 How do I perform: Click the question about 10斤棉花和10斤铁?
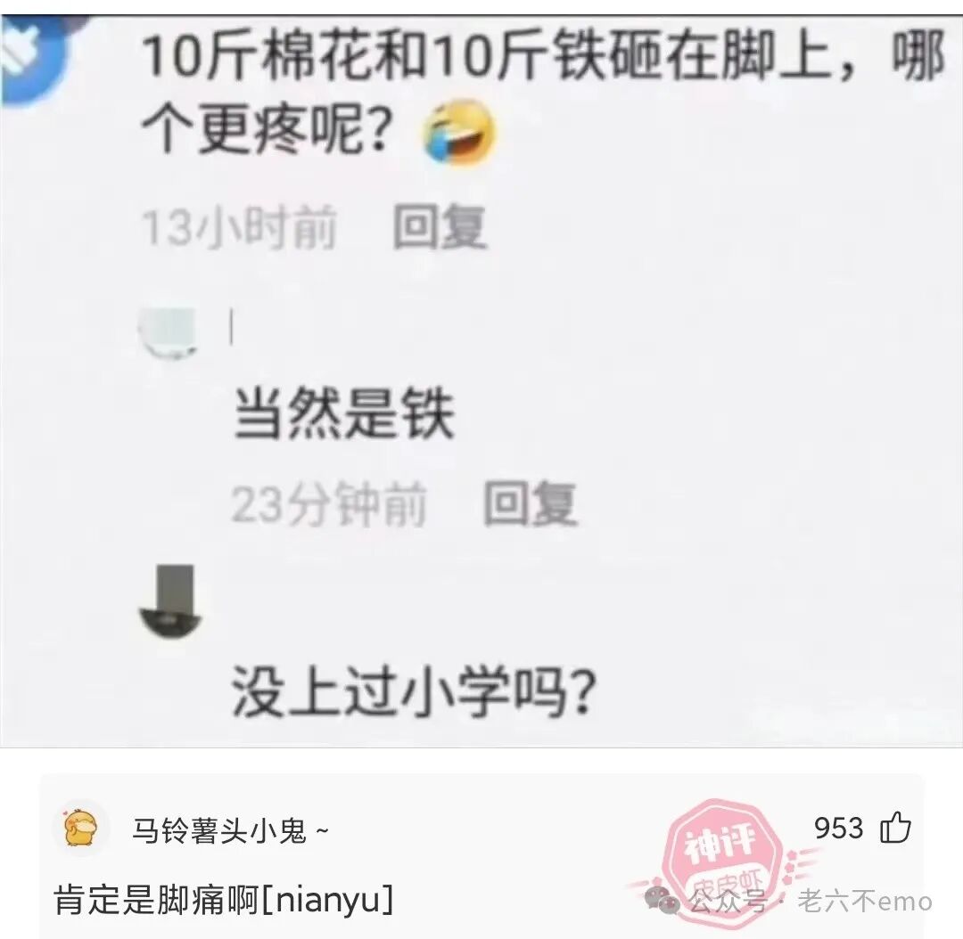[x=543, y=92]
